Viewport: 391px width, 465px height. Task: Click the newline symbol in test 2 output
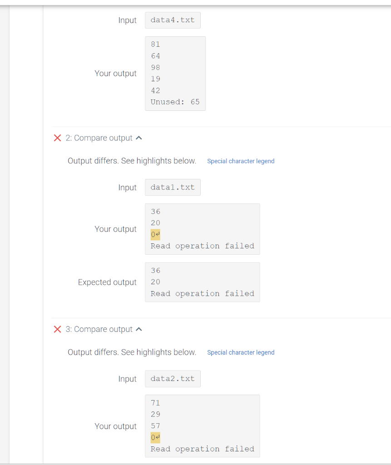click(158, 234)
